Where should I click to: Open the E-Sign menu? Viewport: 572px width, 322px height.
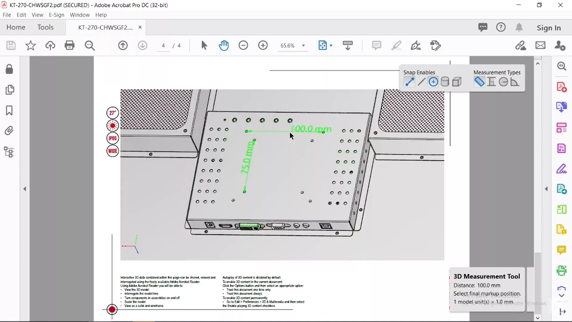coord(56,15)
